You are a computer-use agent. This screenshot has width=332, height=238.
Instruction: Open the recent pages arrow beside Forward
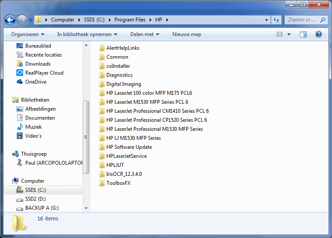click(x=31, y=20)
